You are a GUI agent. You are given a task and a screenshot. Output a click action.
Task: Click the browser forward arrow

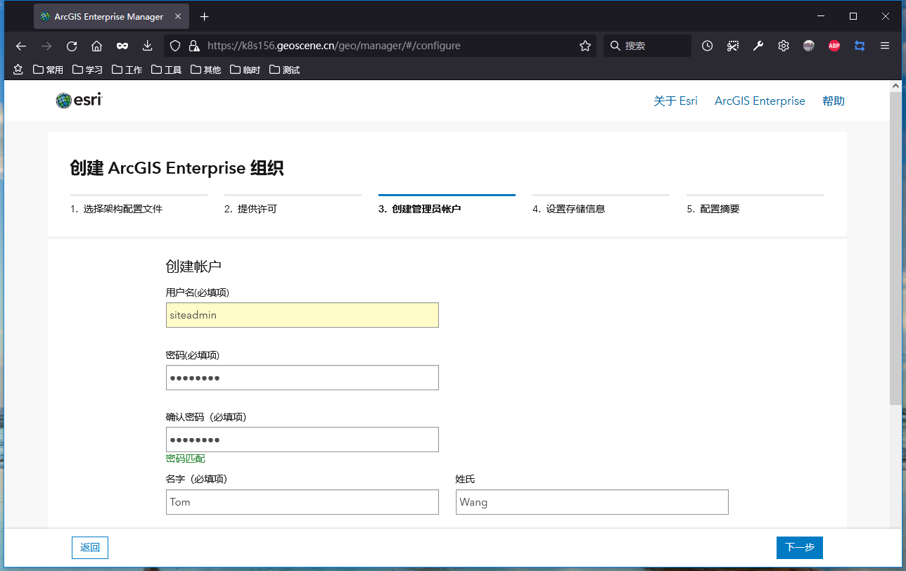tap(46, 46)
